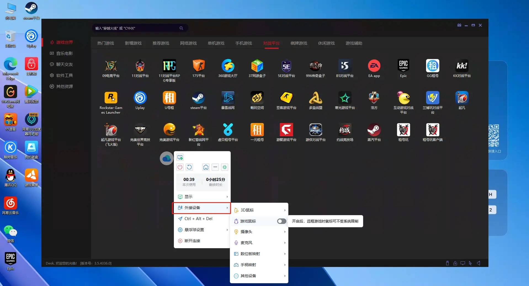
Task: Launch the 11对战平台 icon
Action: pyautogui.click(x=140, y=68)
